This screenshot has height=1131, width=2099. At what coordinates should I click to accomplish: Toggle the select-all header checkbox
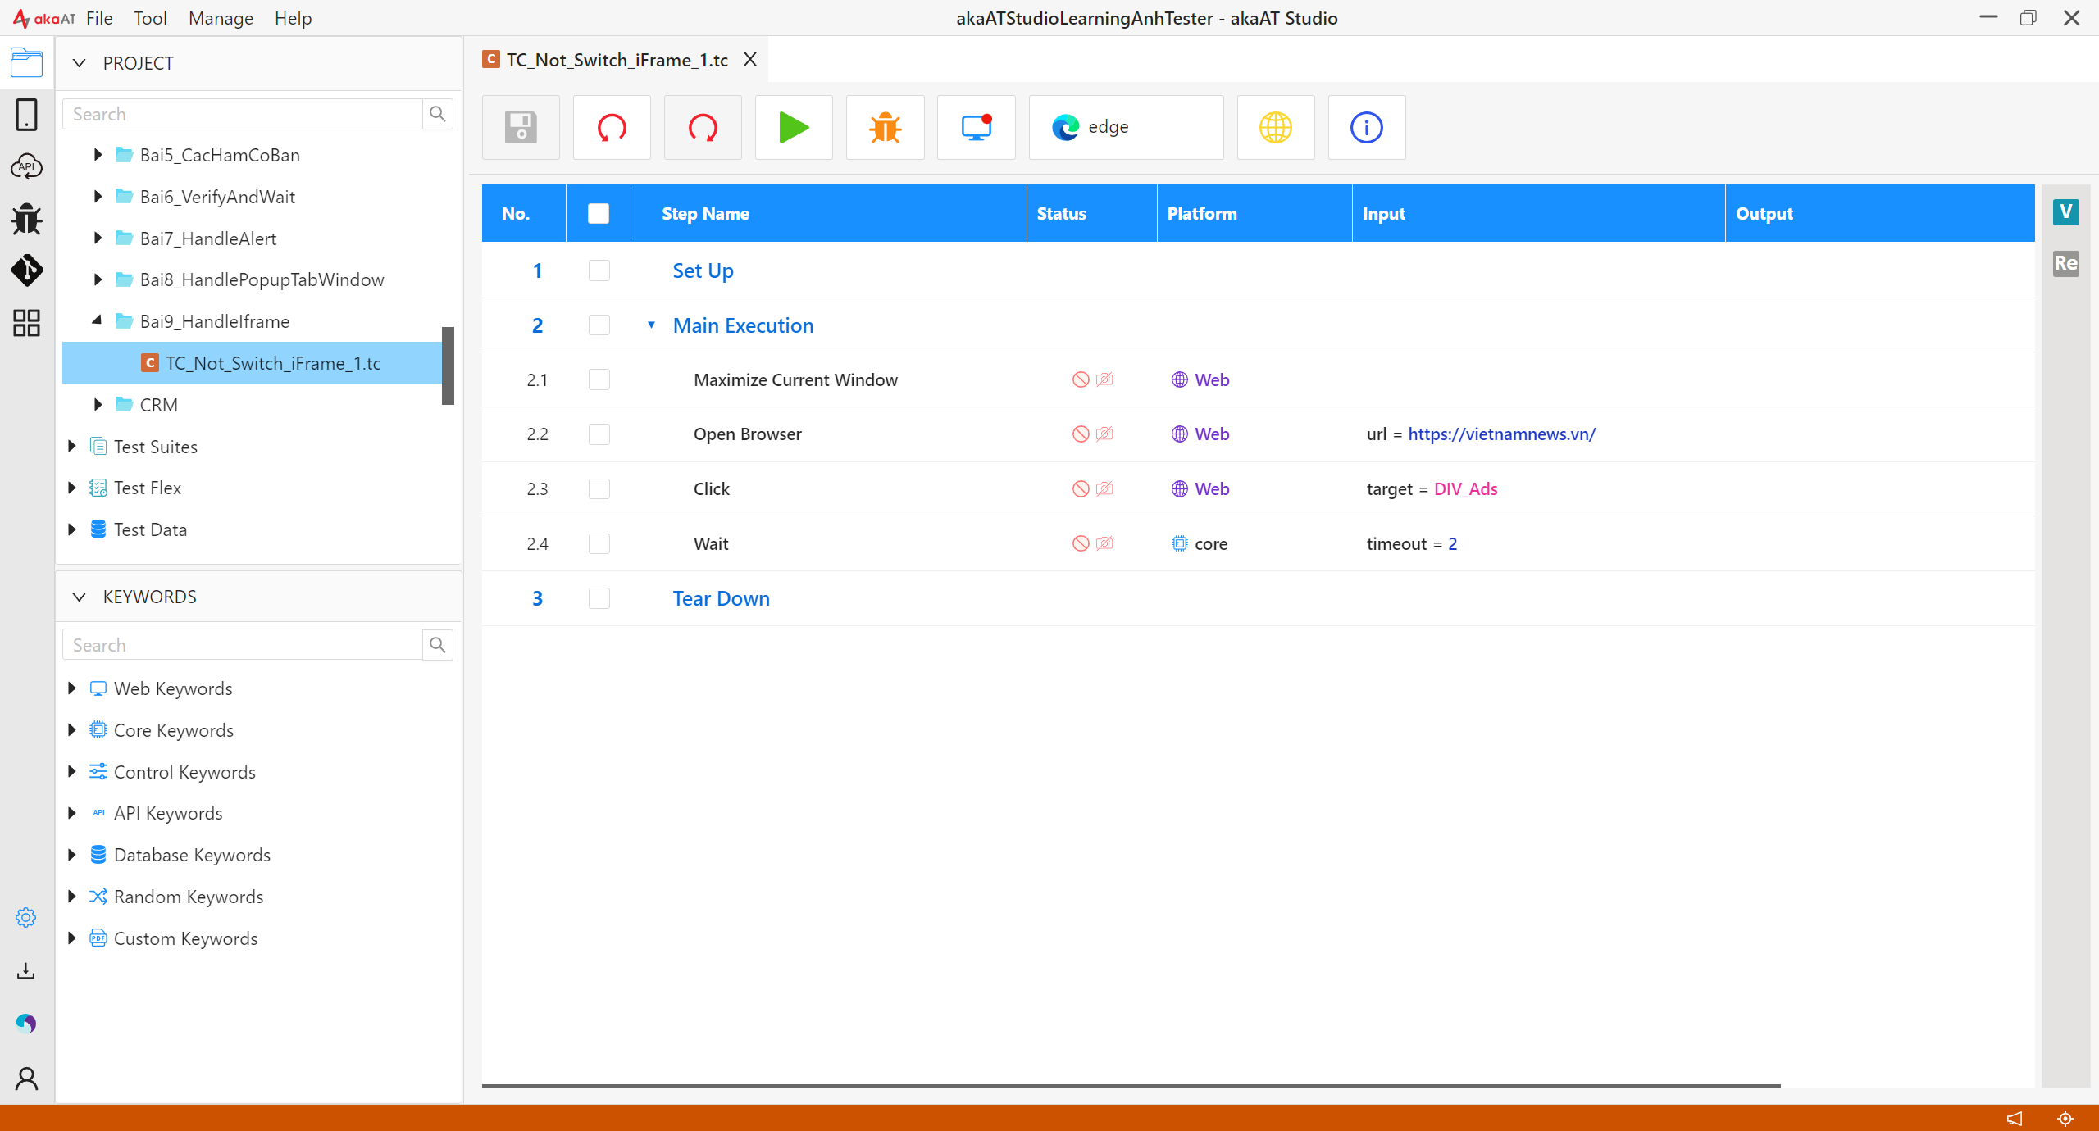pyautogui.click(x=599, y=214)
